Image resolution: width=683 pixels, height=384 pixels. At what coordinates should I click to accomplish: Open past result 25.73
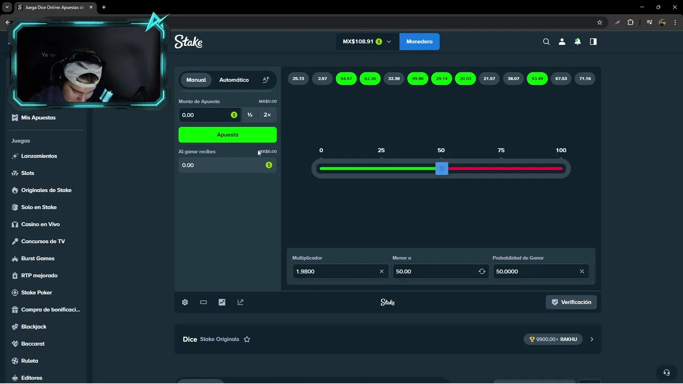click(298, 78)
